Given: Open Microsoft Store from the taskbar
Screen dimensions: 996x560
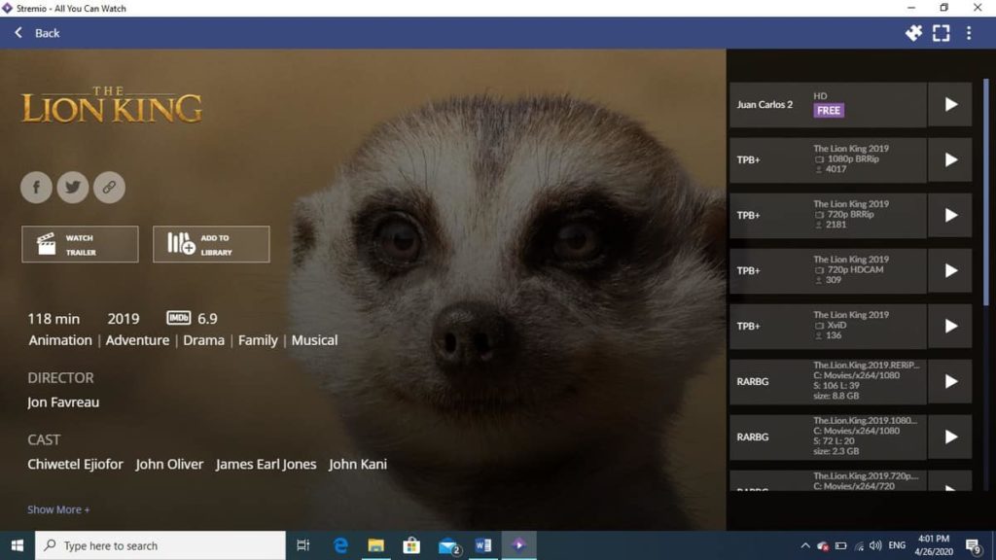Looking at the screenshot, I should pos(411,545).
